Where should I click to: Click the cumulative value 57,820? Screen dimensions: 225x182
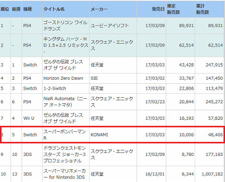click(x=215, y=118)
